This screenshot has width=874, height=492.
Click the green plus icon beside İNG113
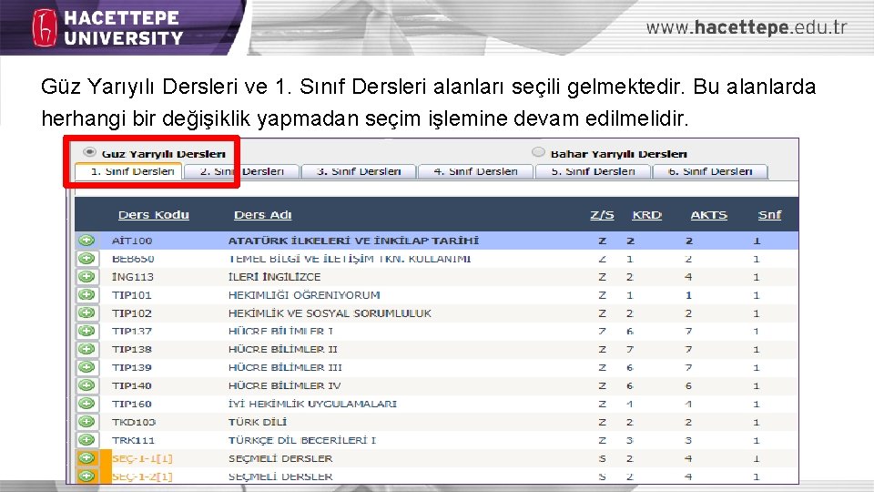coord(86,277)
